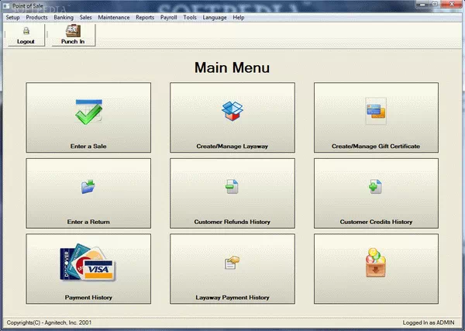The image size is (465, 331).
Task: Select the Language menu
Action: (215, 17)
